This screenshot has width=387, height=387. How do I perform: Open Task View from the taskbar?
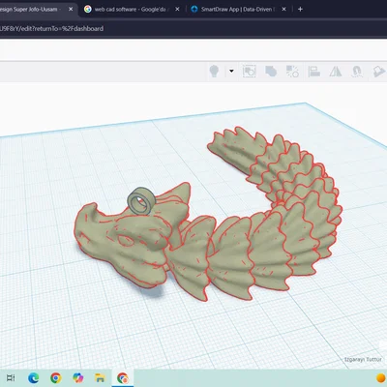click(x=11, y=377)
